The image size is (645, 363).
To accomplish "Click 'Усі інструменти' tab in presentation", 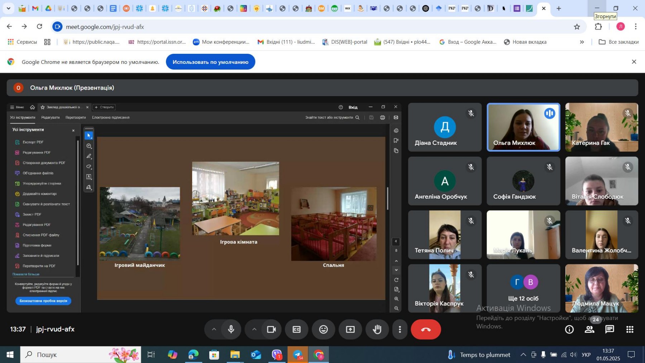I will tap(23, 117).
